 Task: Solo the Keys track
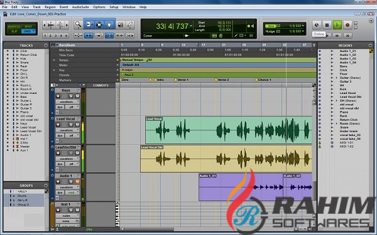point(71,96)
